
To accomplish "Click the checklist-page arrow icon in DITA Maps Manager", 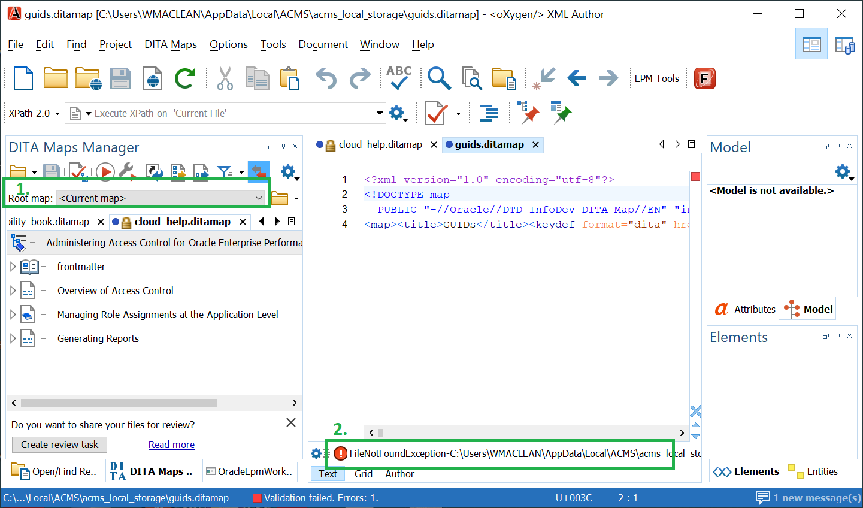I will 178,173.
